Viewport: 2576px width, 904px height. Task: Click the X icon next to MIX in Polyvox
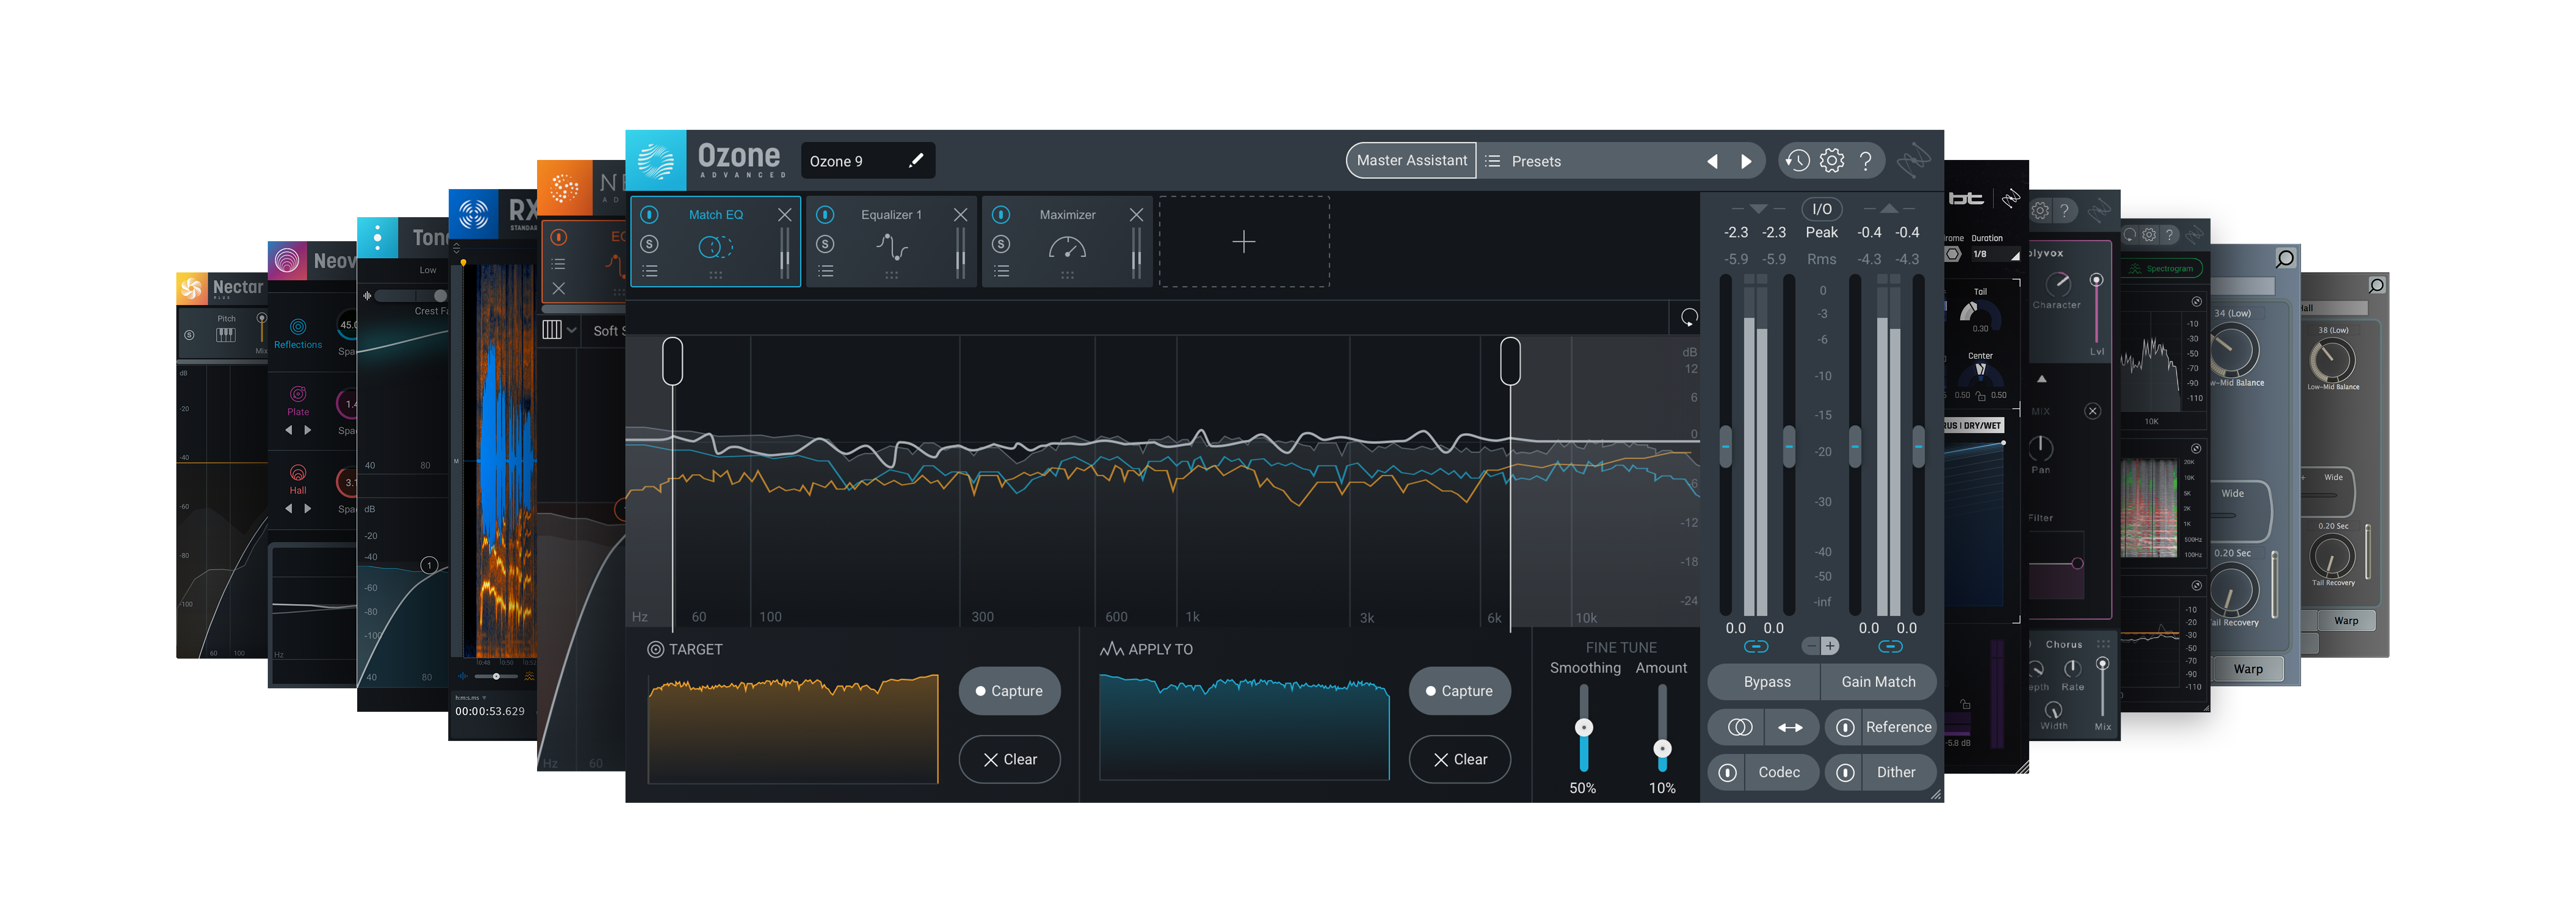point(2092,412)
